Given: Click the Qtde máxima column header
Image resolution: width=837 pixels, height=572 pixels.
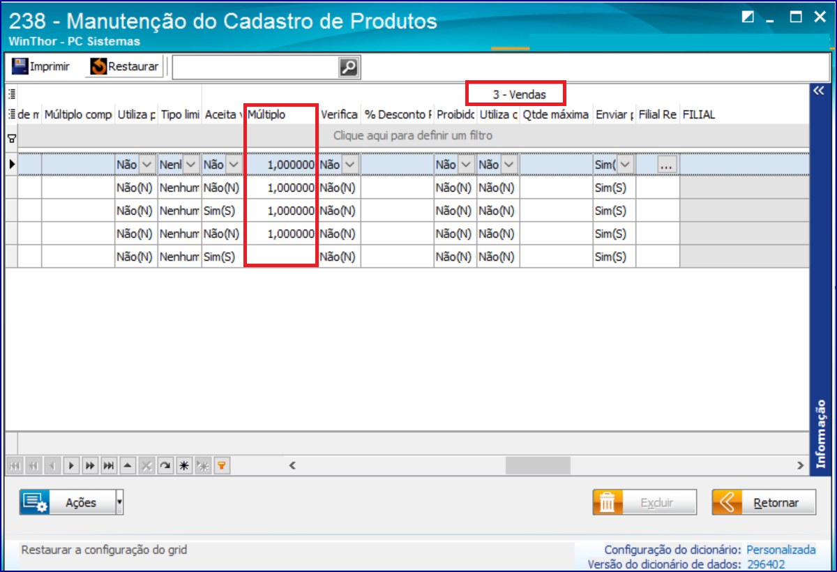Looking at the screenshot, I should [x=556, y=114].
